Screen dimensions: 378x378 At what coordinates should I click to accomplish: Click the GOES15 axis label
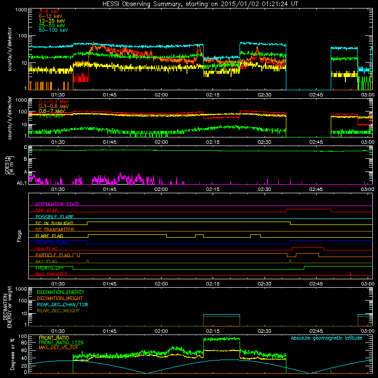click(9, 165)
